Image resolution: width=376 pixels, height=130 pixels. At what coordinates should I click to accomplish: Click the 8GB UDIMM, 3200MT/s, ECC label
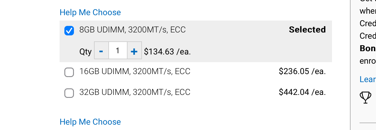point(132,30)
